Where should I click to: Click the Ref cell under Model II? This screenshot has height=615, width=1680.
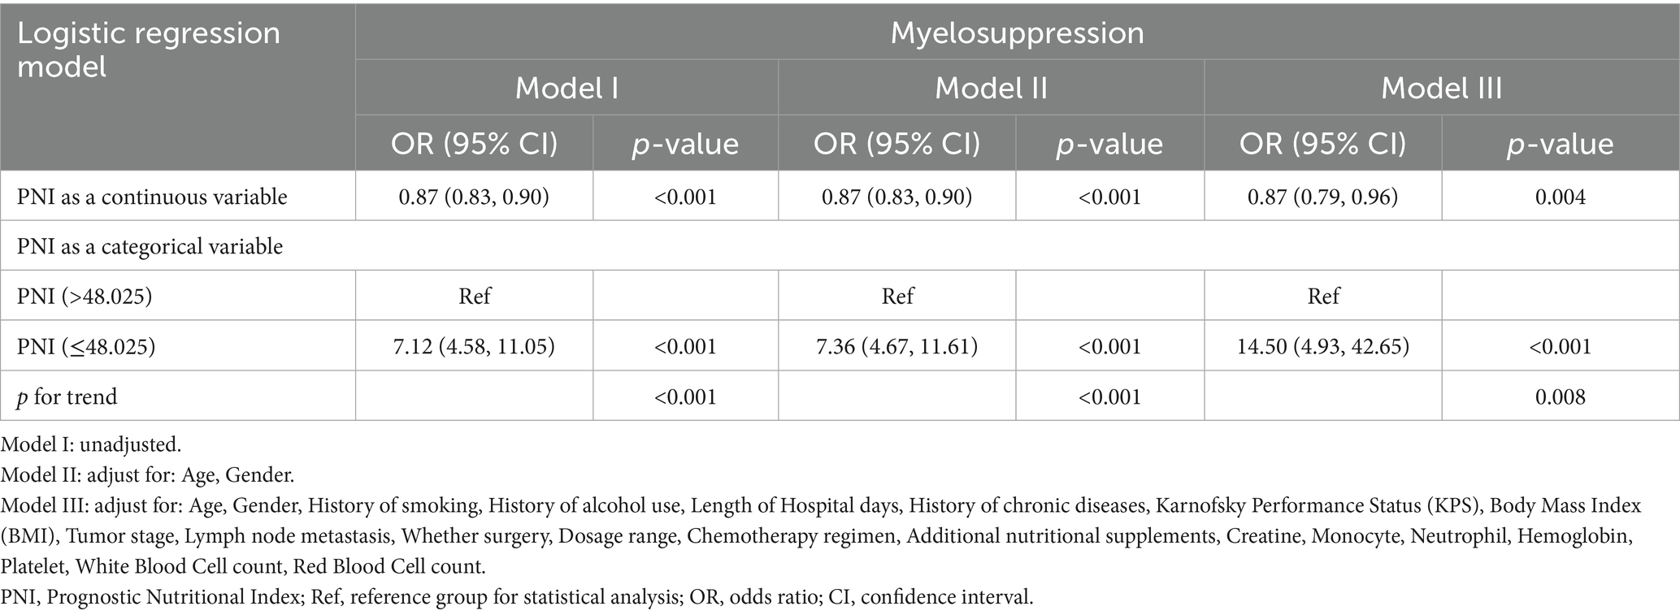click(x=897, y=297)
